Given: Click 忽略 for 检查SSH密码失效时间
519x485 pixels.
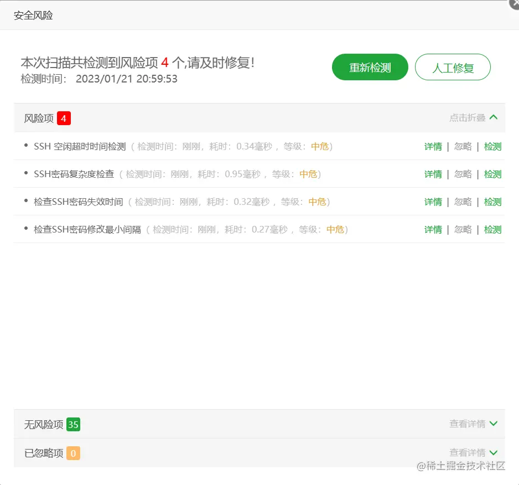Looking at the screenshot, I should tap(463, 202).
